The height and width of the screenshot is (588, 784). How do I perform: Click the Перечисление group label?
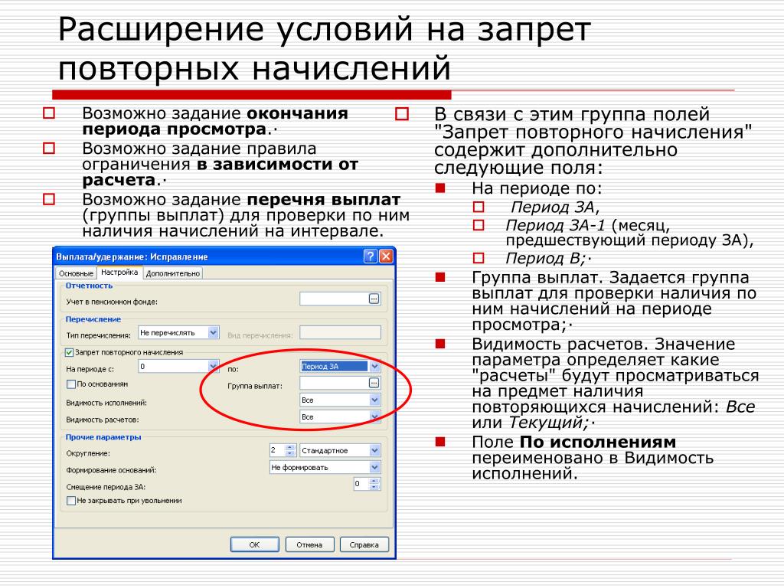pyautogui.click(x=93, y=319)
